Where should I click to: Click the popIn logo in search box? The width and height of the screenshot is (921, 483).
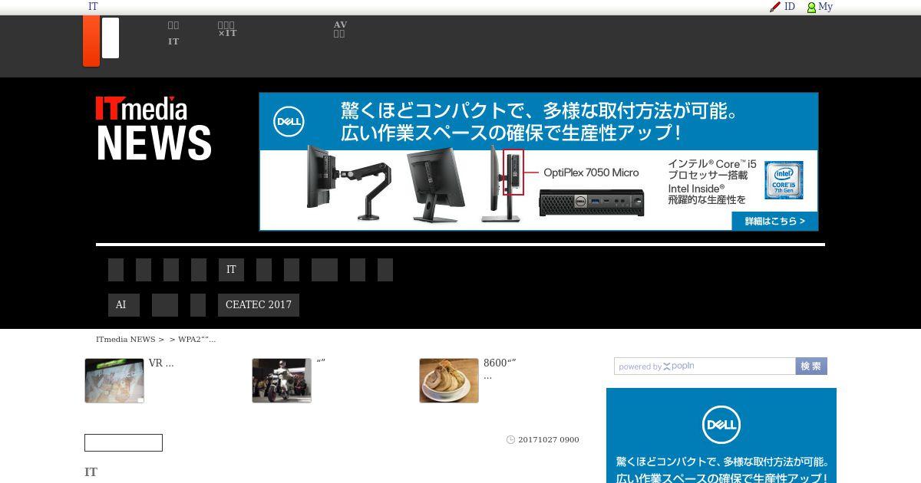[x=678, y=366]
